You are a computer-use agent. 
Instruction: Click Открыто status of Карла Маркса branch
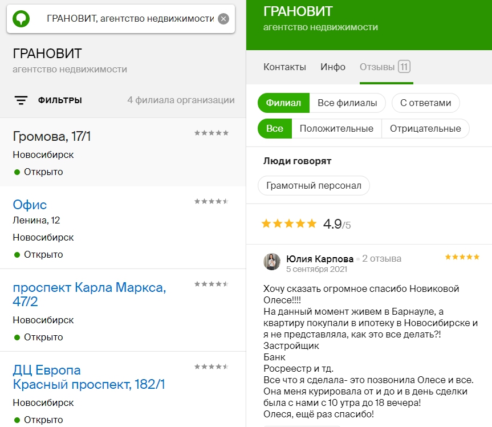tap(39, 337)
